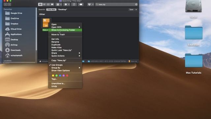The image size is (211, 119).
Task: Switch Finder to icon view
Action: pyautogui.click(x=40, y=4)
